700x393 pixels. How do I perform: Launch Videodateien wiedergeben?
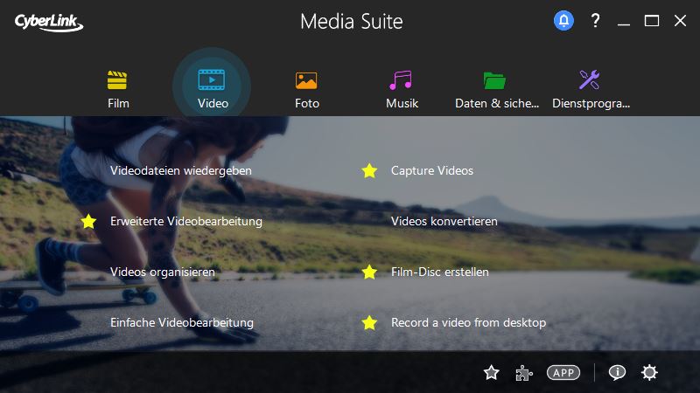(x=181, y=170)
